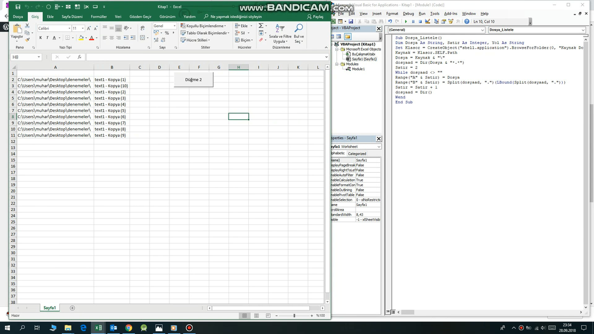The image size is (594, 334).
Task: Open the Bul ve Seç button
Action: click(299, 34)
